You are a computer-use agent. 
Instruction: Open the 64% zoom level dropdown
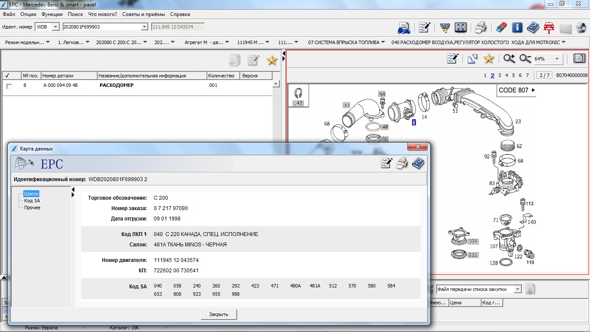tap(557, 59)
